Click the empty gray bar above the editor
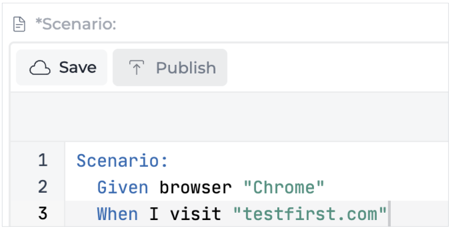Screen dimensions: 451x229 coord(229,117)
